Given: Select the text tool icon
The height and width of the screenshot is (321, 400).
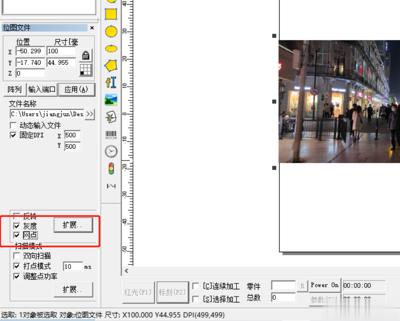Looking at the screenshot, I should 111,82.
